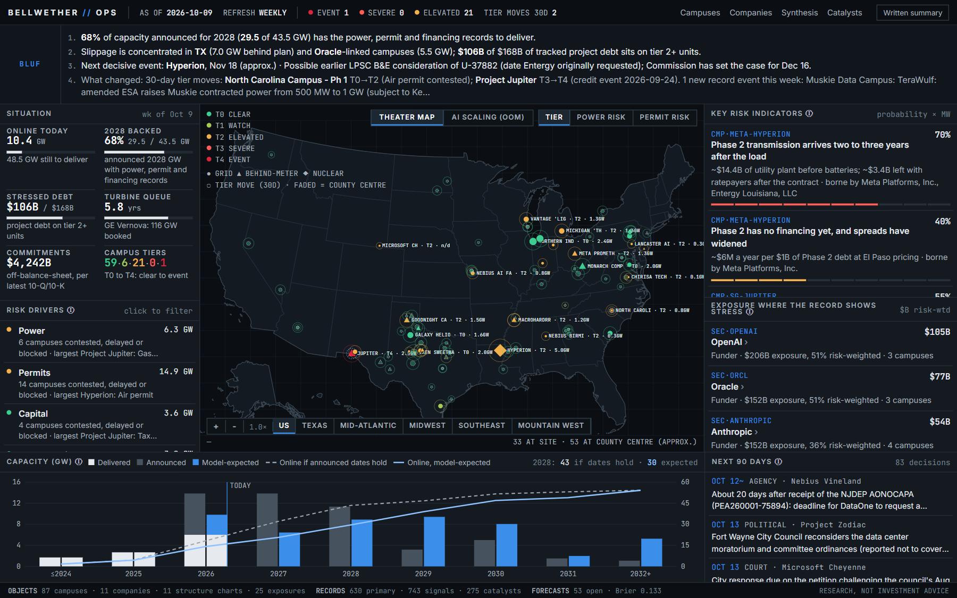Open info icon beside Risk Drivers heading

(x=71, y=310)
